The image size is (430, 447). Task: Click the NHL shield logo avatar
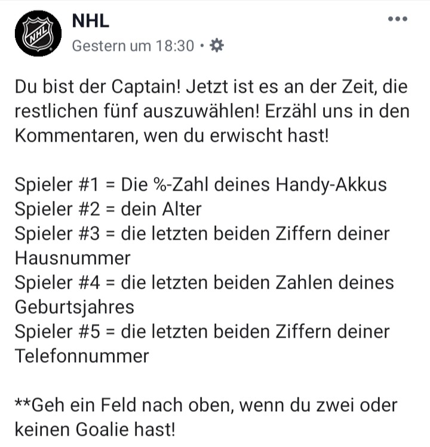click(38, 33)
